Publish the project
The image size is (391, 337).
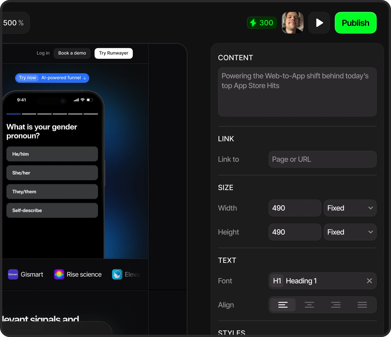(x=355, y=23)
